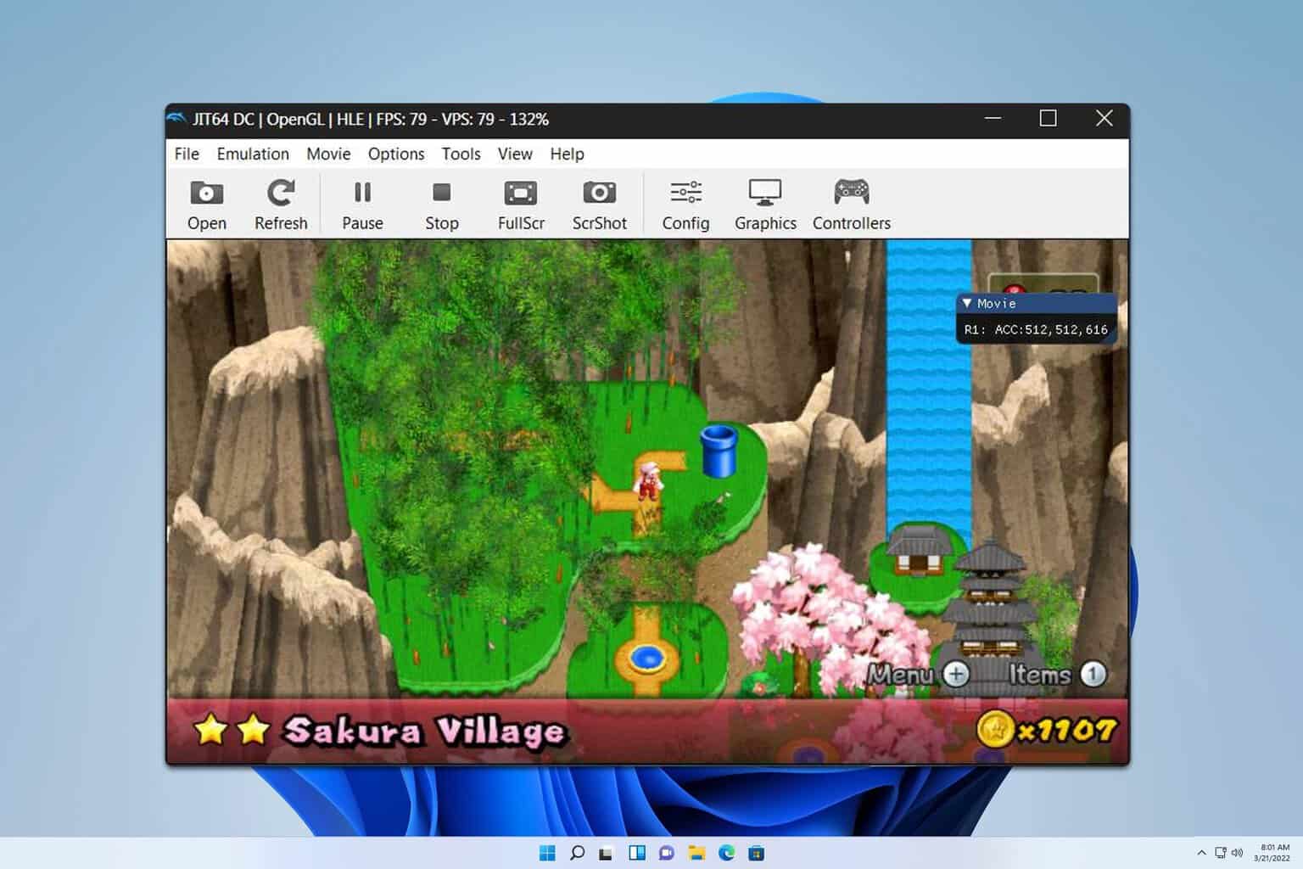Open a game with the Open toolbar button

tap(206, 205)
